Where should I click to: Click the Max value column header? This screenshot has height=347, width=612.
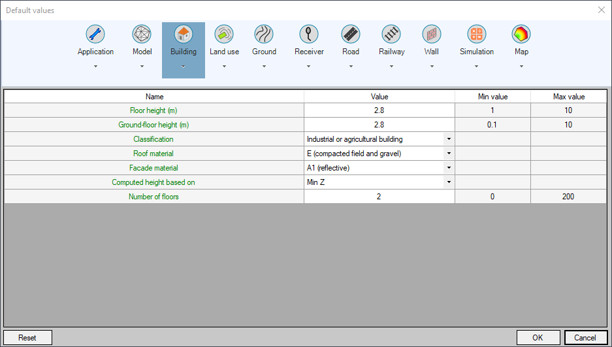click(569, 97)
